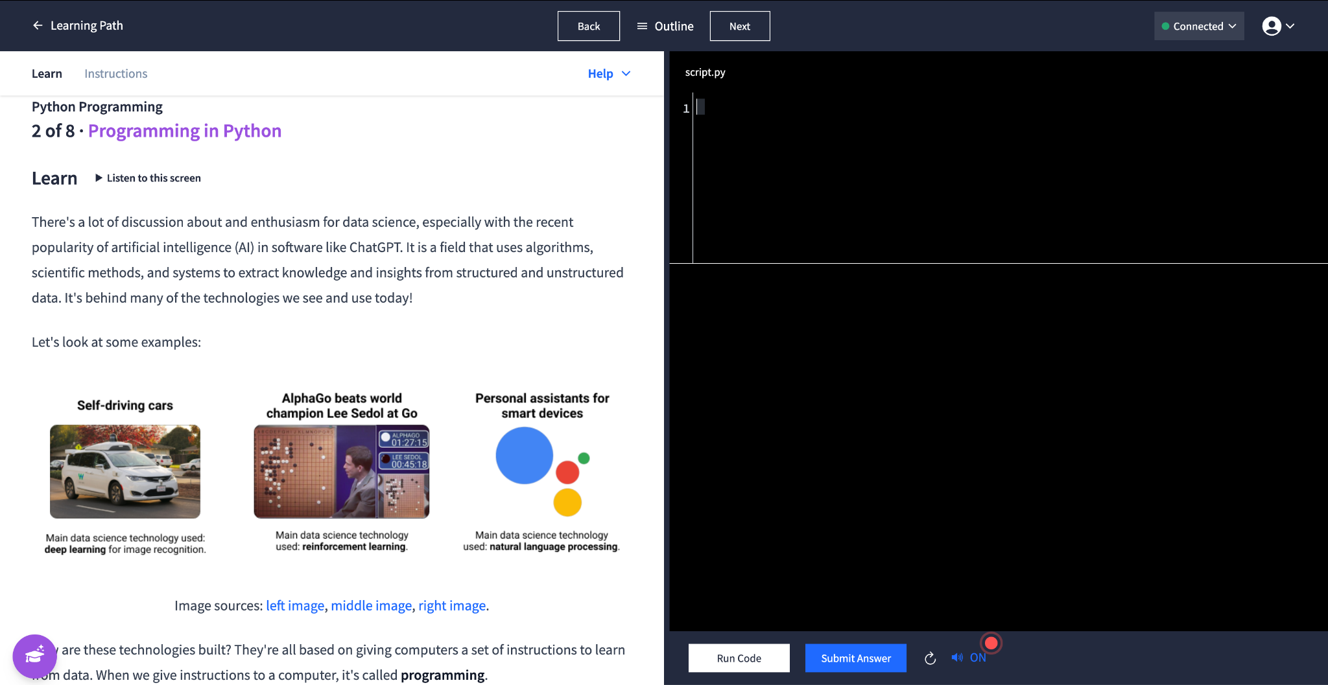
Task: Open the purple assistant graduation-cap icon
Action: [34, 656]
